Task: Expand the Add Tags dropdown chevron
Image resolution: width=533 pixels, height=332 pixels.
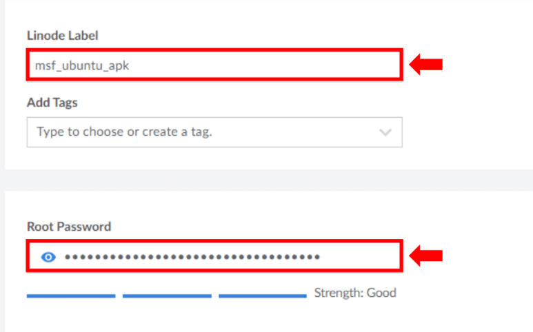Action: (385, 132)
